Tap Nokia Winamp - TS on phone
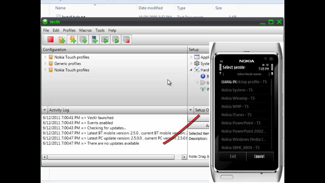 click(238, 98)
